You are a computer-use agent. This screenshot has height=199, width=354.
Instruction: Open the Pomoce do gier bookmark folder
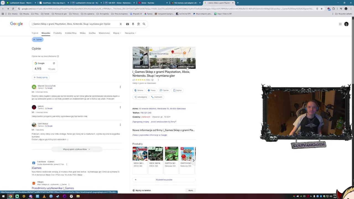click(59, 14)
